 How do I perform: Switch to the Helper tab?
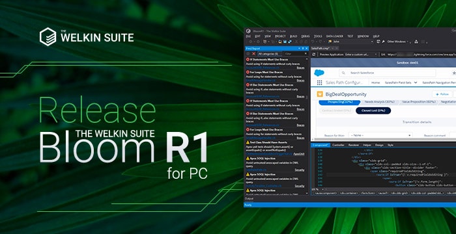367,145
